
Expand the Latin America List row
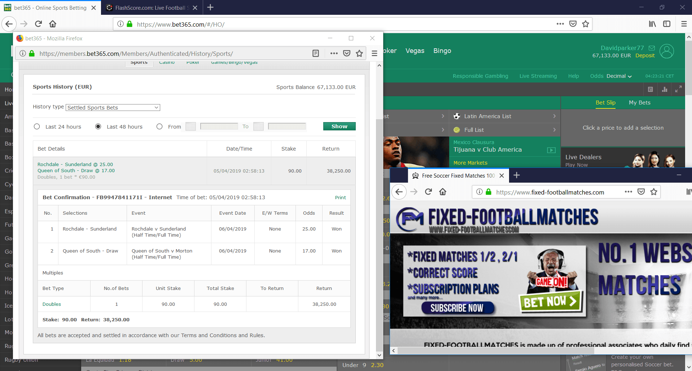click(505, 116)
